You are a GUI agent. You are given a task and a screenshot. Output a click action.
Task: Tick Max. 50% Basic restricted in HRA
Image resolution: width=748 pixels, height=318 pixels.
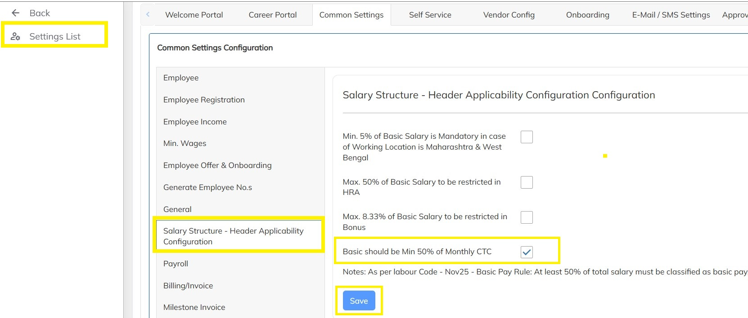point(527,182)
